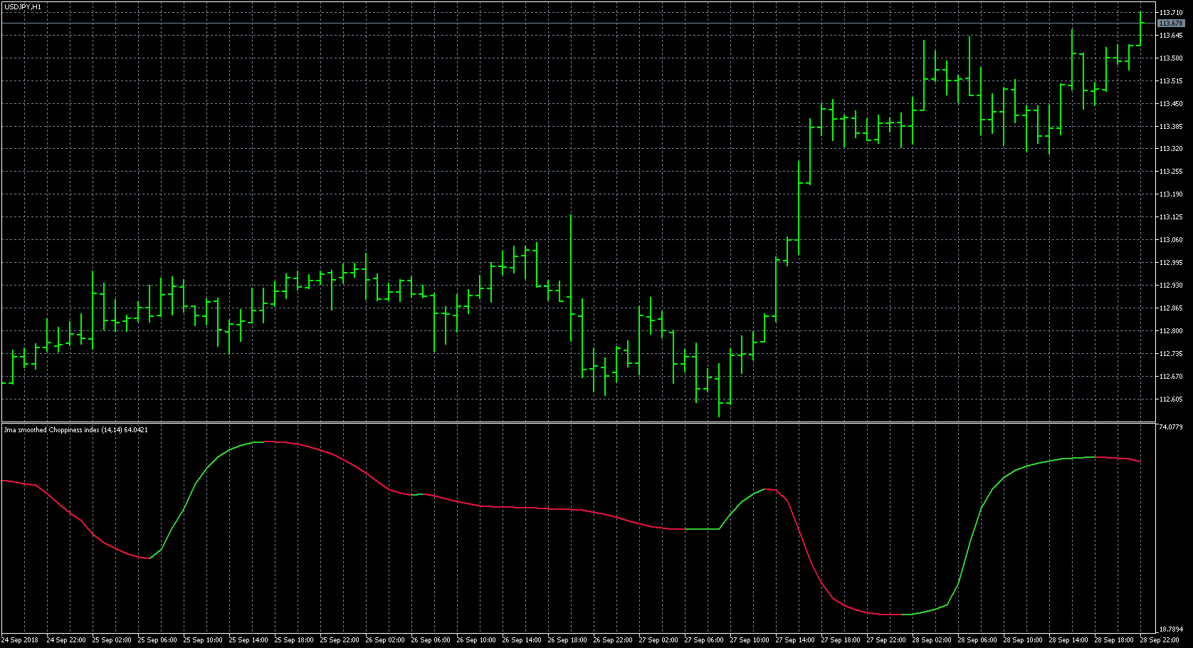Click the 112.930 price scale label
Image resolution: width=1193 pixels, height=648 pixels.
[1171, 286]
